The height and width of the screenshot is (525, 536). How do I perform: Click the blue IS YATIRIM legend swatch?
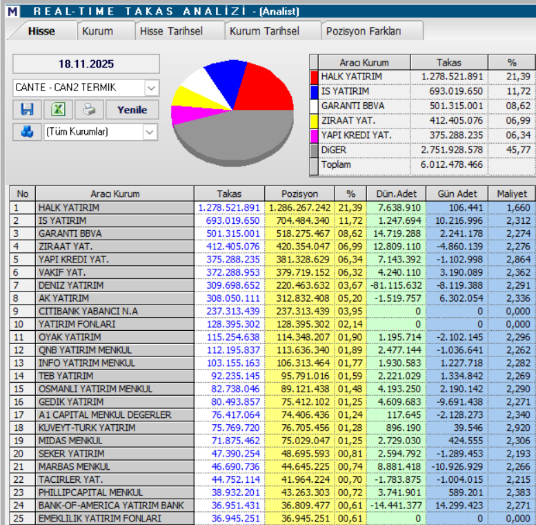click(314, 92)
